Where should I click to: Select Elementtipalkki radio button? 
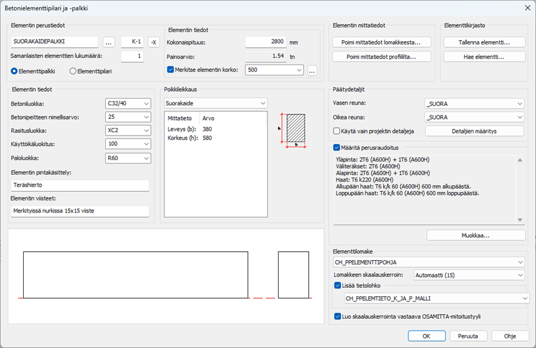click(15, 71)
